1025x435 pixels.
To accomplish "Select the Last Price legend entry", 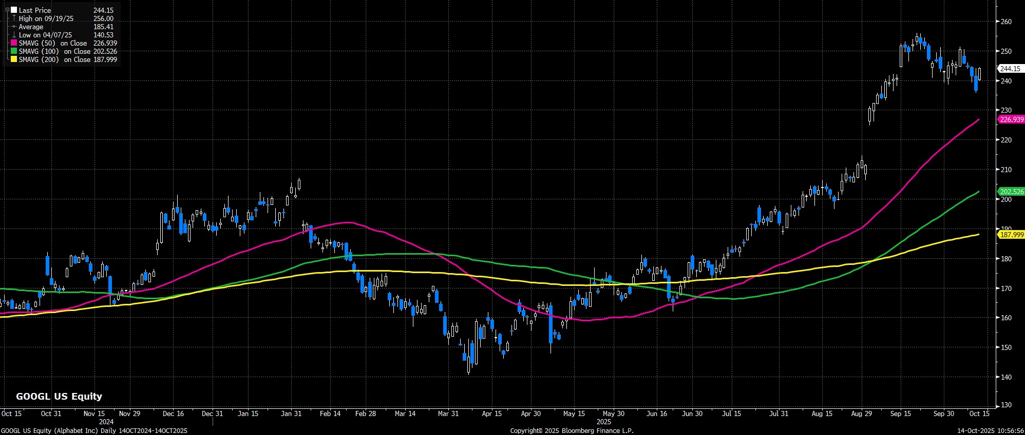I will pyautogui.click(x=35, y=10).
